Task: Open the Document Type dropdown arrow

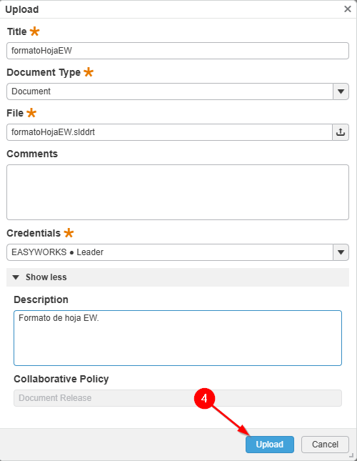Action: pyautogui.click(x=341, y=91)
